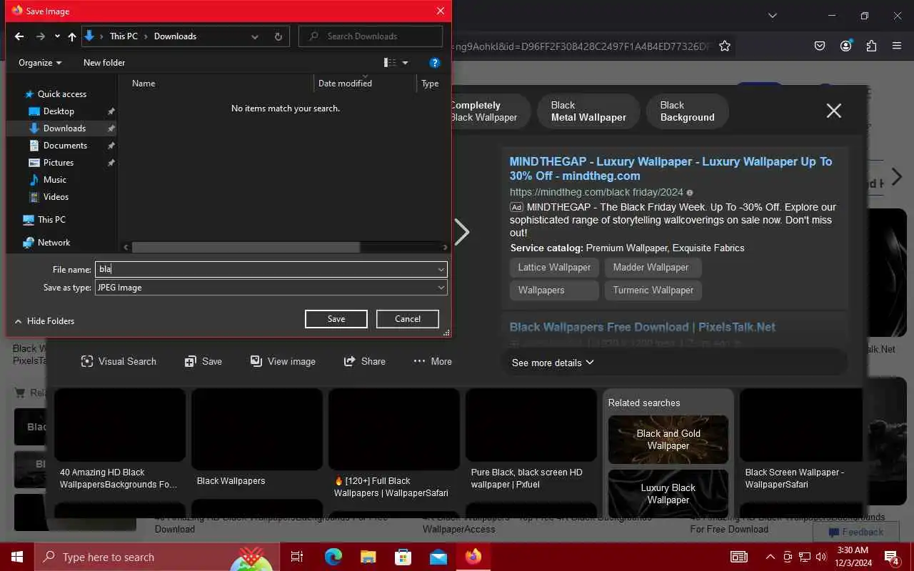This screenshot has width=914, height=571.
Task: Open Pure Black black screen HD wallpaper thumbnail
Action: point(531,425)
